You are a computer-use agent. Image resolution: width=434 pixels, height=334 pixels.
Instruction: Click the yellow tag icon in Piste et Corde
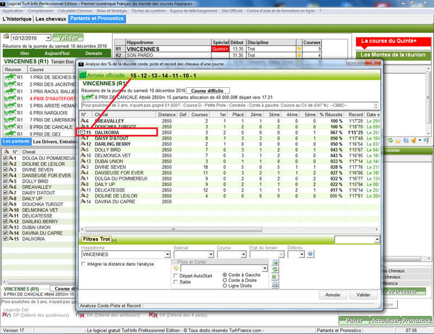point(176,268)
